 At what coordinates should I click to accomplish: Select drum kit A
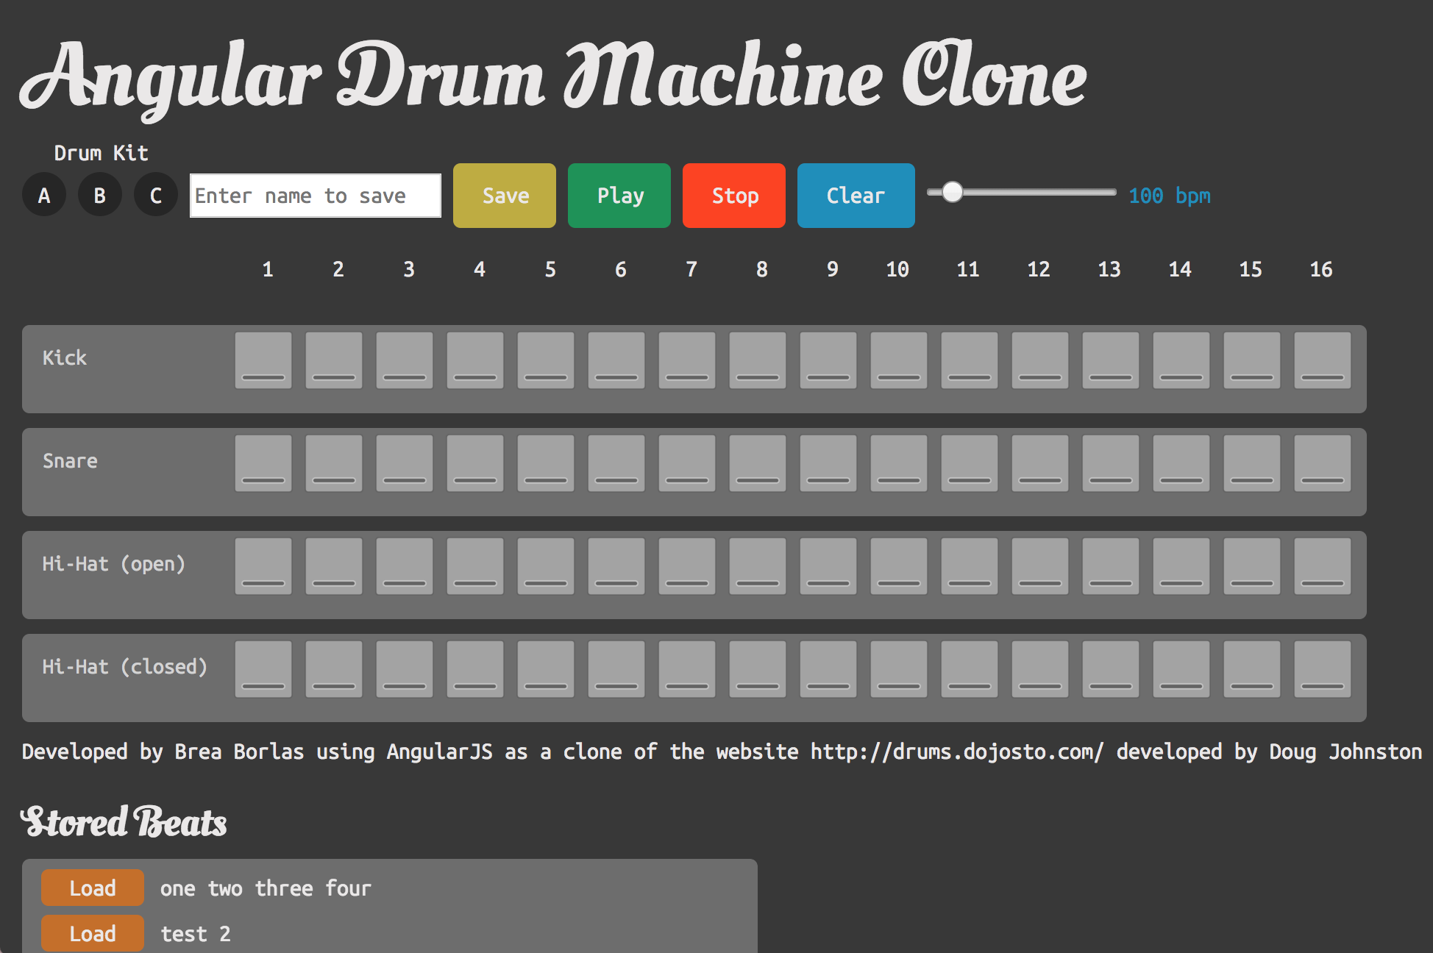click(x=44, y=195)
